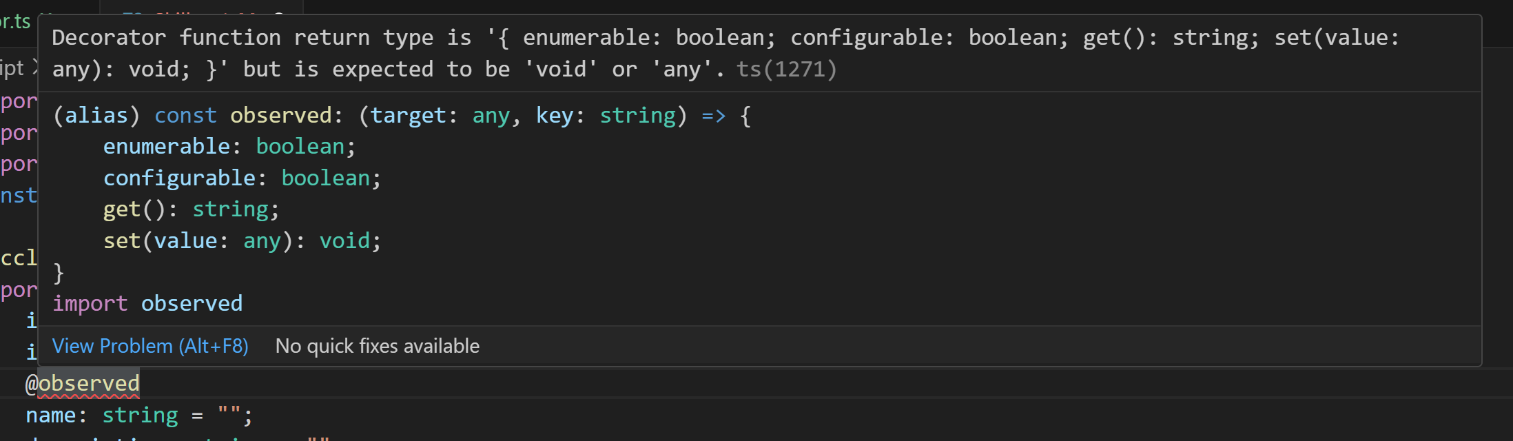Click the 'target' parameter in hover signature

pyautogui.click(x=408, y=116)
